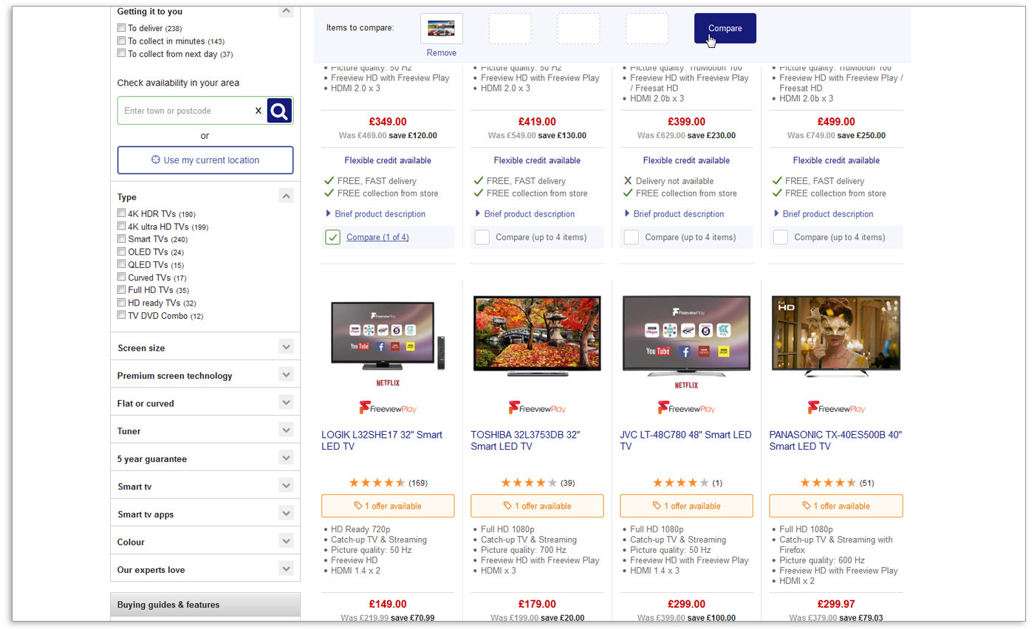This screenshot has width=1034, height=629.
Task: Expand the Tuner filter
Action: (286, 430)
